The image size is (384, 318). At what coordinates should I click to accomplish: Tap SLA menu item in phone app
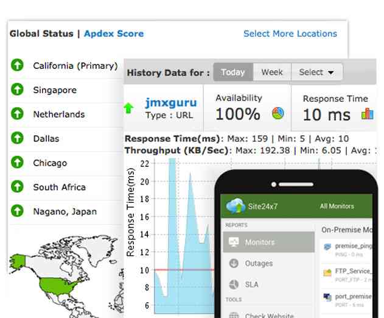pyautogui.click(x=268, y=284)
